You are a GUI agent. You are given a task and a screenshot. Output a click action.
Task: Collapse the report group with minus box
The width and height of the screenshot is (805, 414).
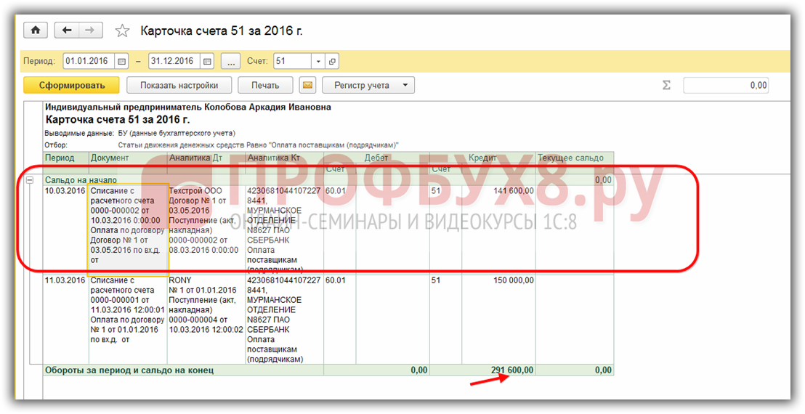coord(30,179)
